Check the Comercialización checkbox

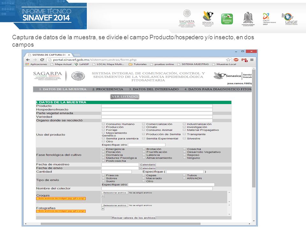(144, 124)
